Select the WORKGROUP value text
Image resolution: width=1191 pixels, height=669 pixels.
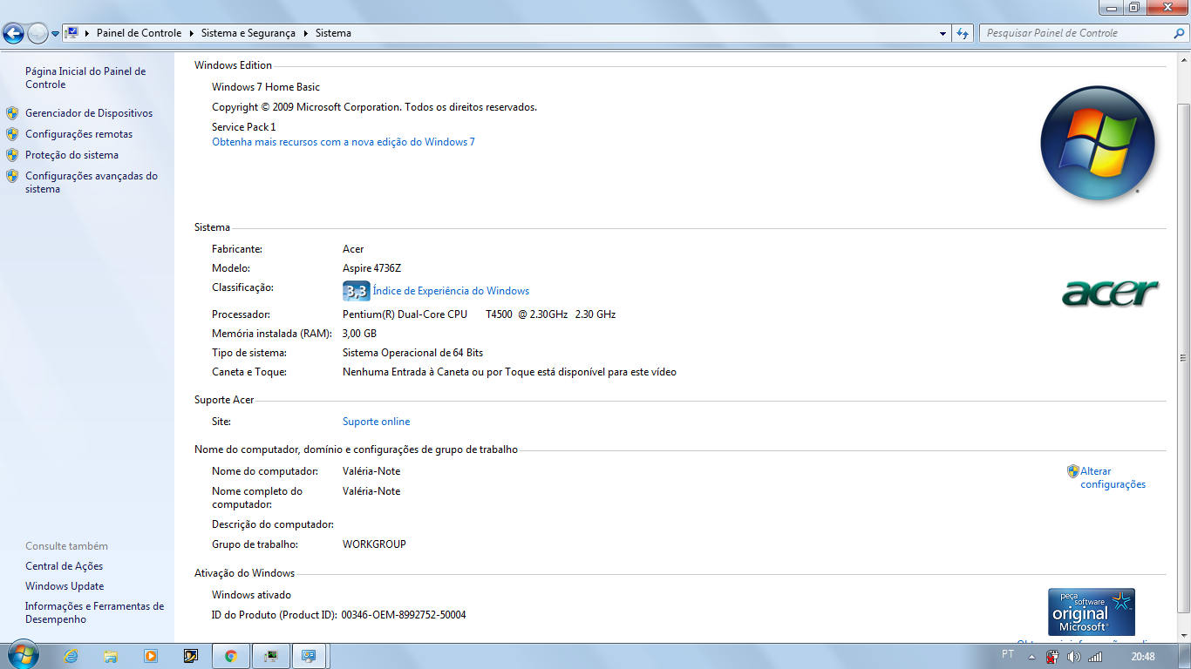coord(374,544)
